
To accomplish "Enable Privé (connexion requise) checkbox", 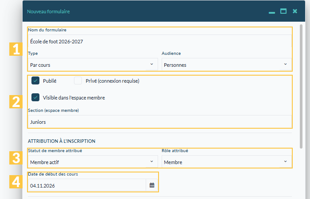I will pos(78,80).
